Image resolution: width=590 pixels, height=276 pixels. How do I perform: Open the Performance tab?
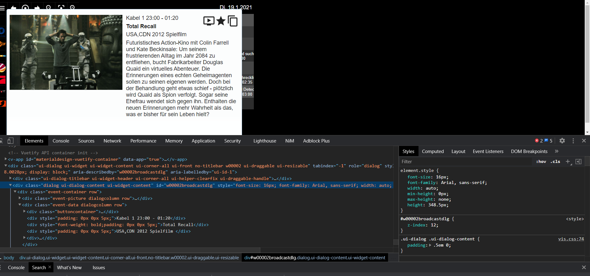(143, 141)
